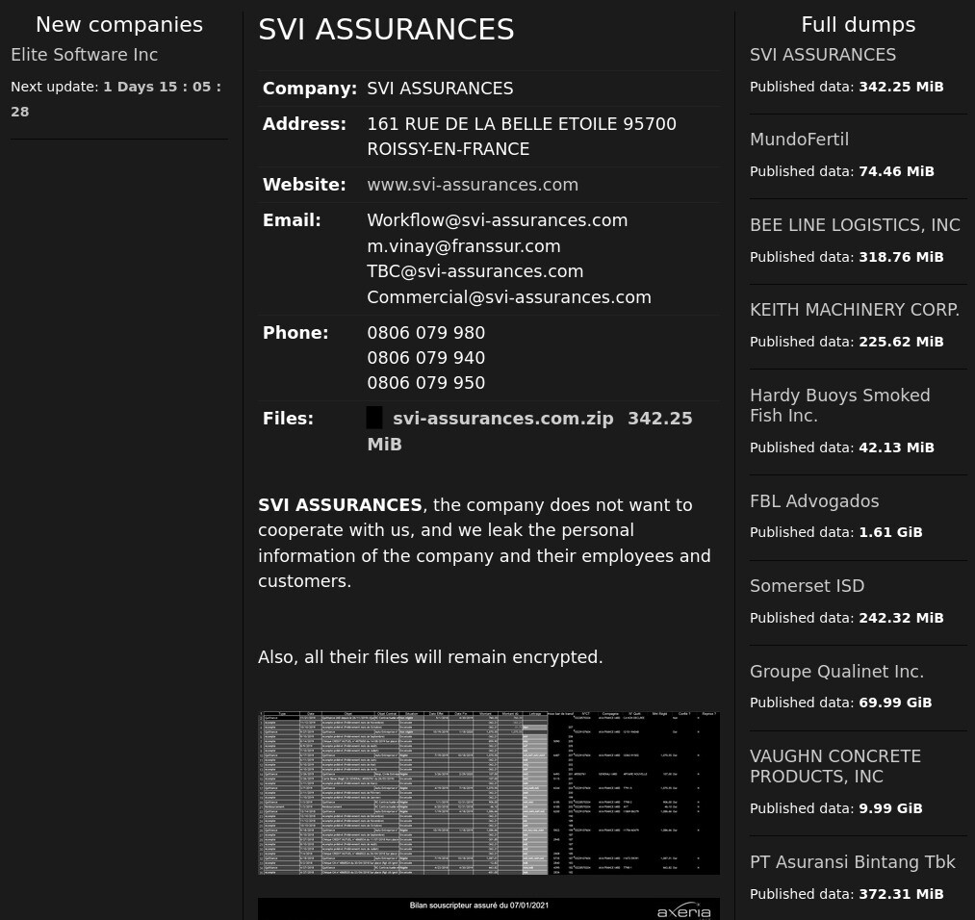Open PT Asuransi Bintang Tbk entry
The width and height of the screenshot is (975, 920).
pos(853,862)
